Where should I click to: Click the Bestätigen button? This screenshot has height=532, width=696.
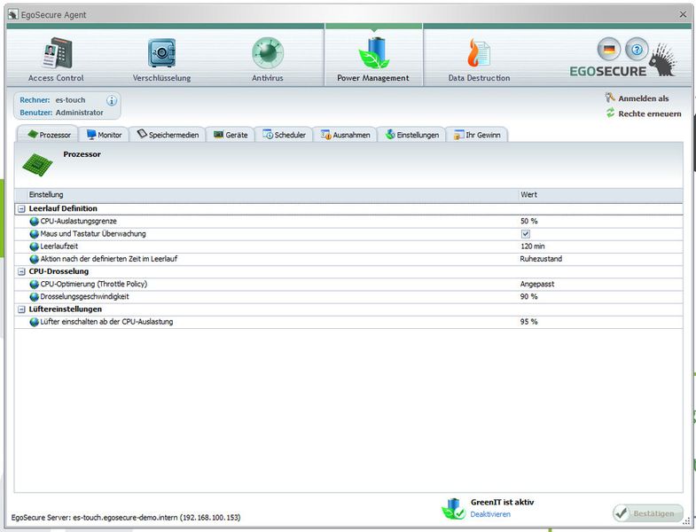648,513
